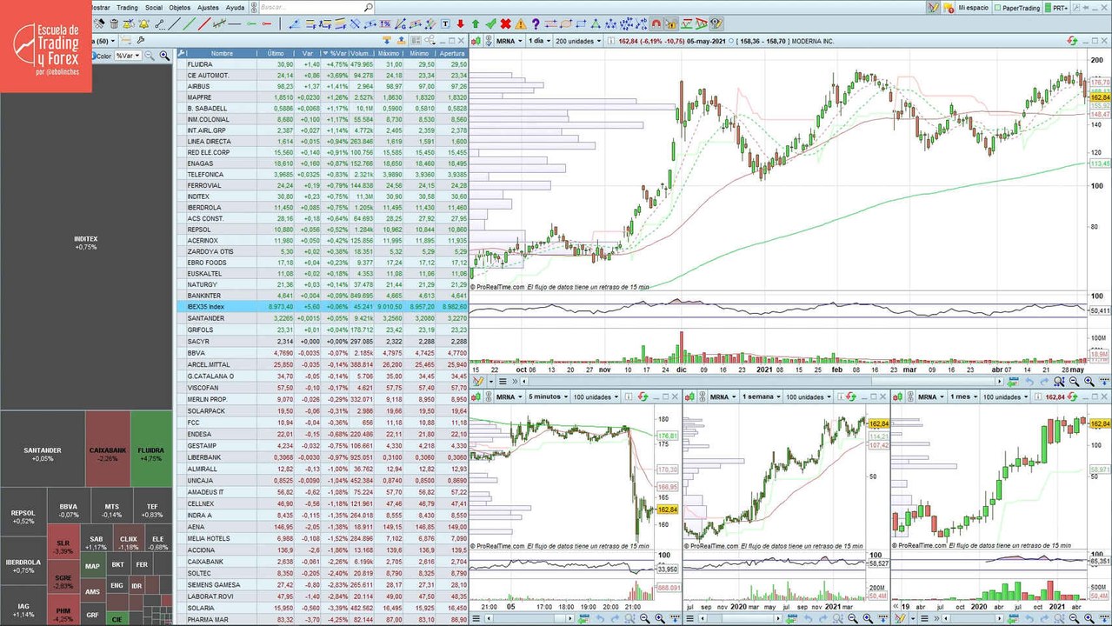Click the red CAIXABANK treemap tile

click(108, 449)
